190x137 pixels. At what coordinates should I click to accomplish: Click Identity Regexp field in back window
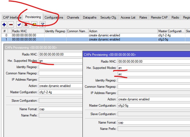tap(60, 67)
